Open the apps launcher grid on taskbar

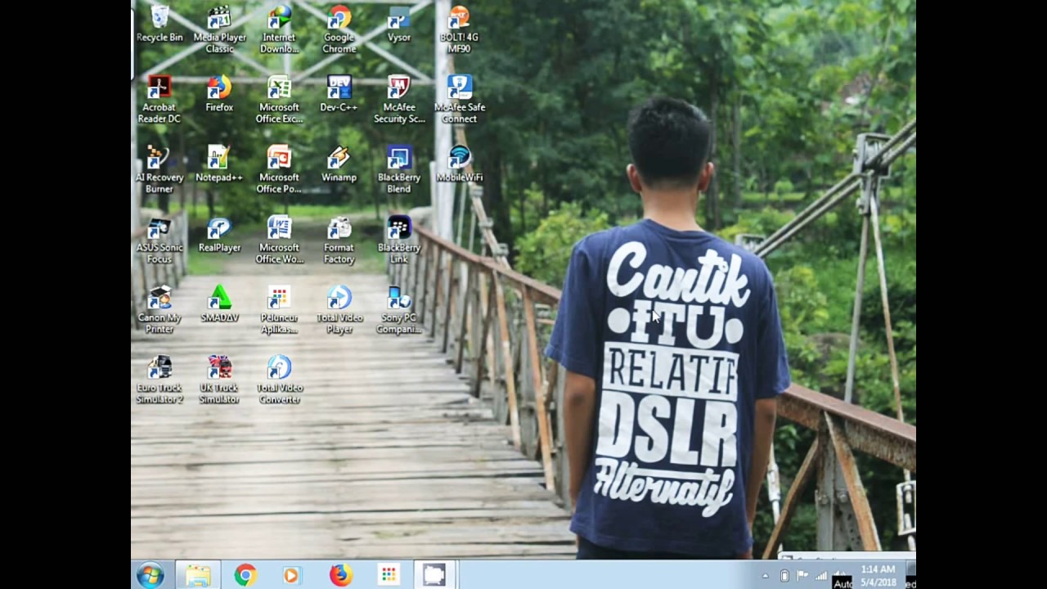pyautogui.click(x=389, y=575)
